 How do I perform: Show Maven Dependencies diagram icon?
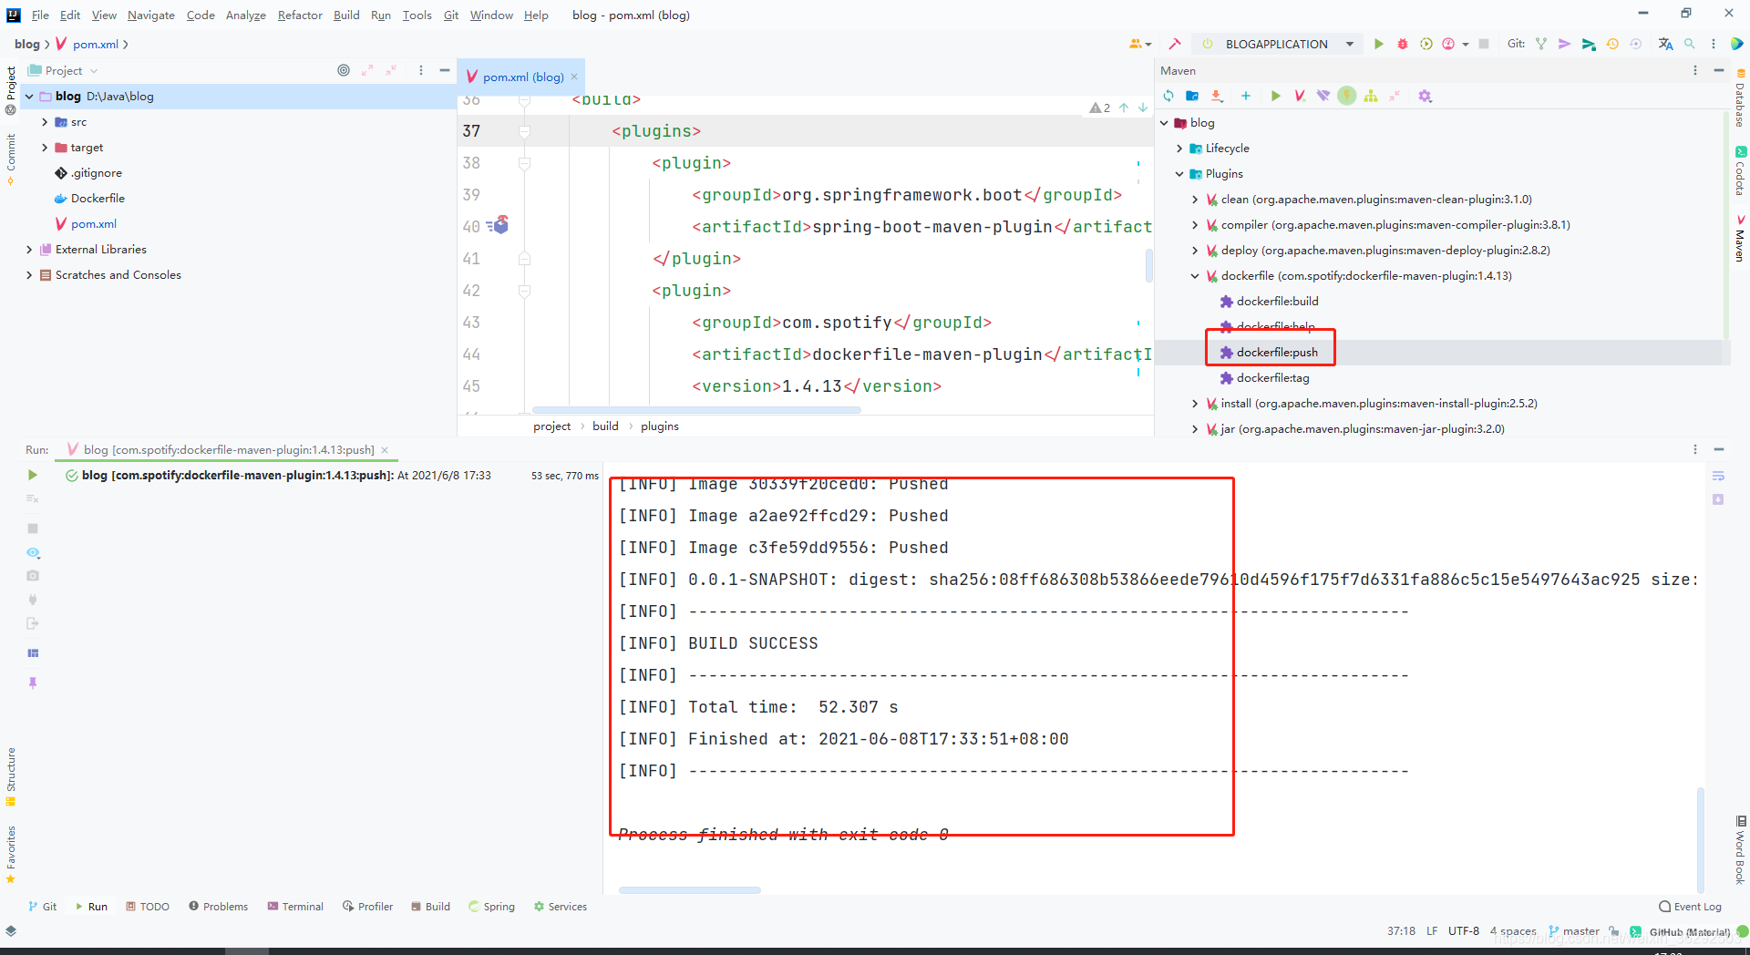click(x=1371, y=96)
